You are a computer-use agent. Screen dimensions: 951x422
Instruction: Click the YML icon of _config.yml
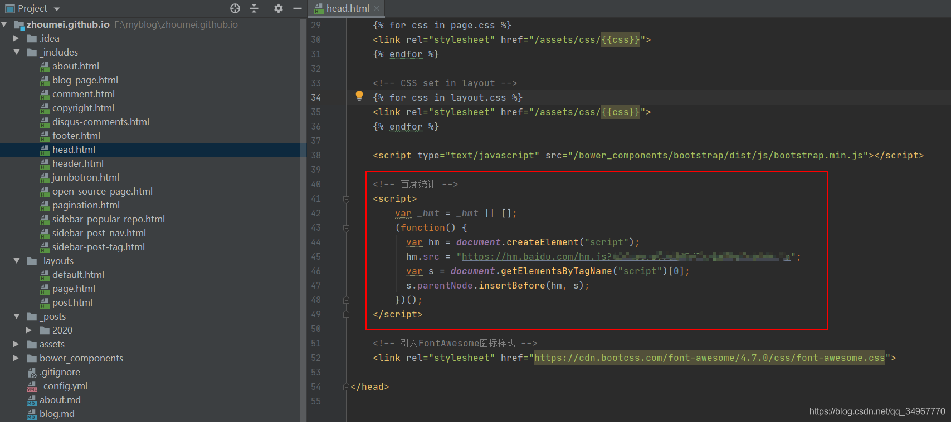point(32,386)
